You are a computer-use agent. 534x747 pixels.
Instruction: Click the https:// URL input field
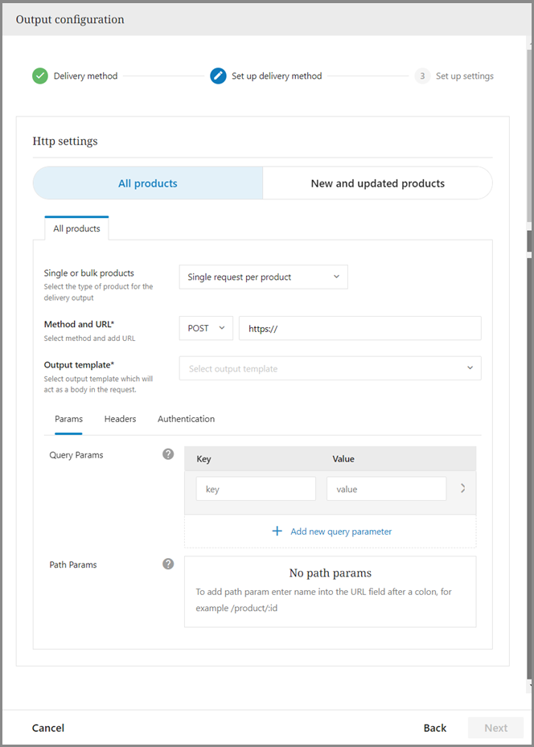[x=359, y=328]
